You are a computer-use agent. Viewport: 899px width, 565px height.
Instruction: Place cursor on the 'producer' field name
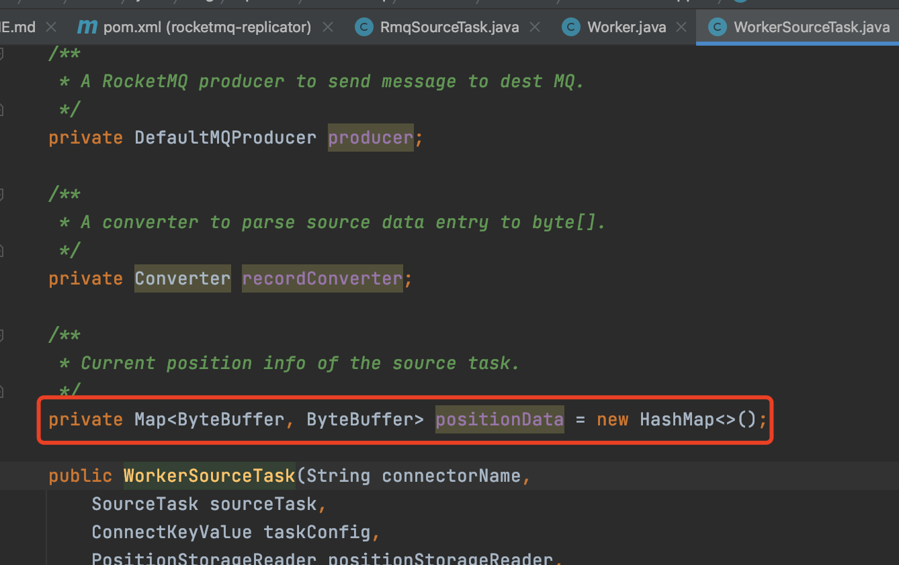[x=371, y=138]
